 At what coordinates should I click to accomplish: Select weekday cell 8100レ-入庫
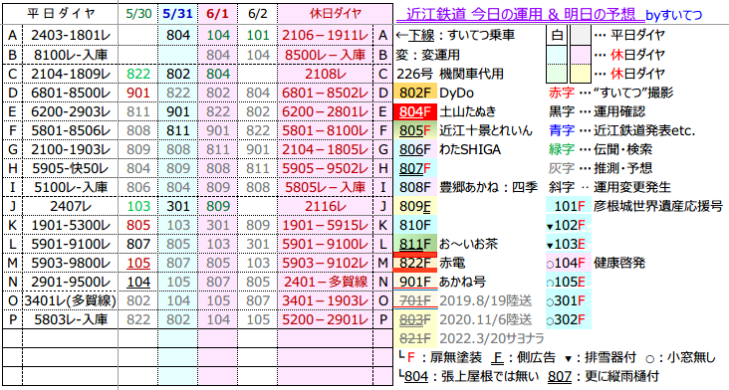point(70,55)
